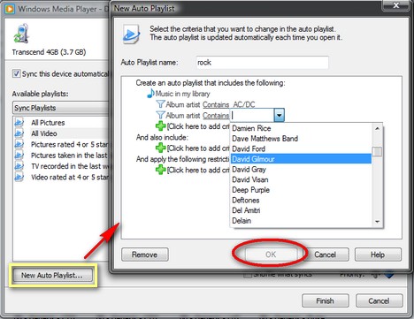414x319 pixels.
Task: Pick David Visan from the artist list
Action: (301, 179)
